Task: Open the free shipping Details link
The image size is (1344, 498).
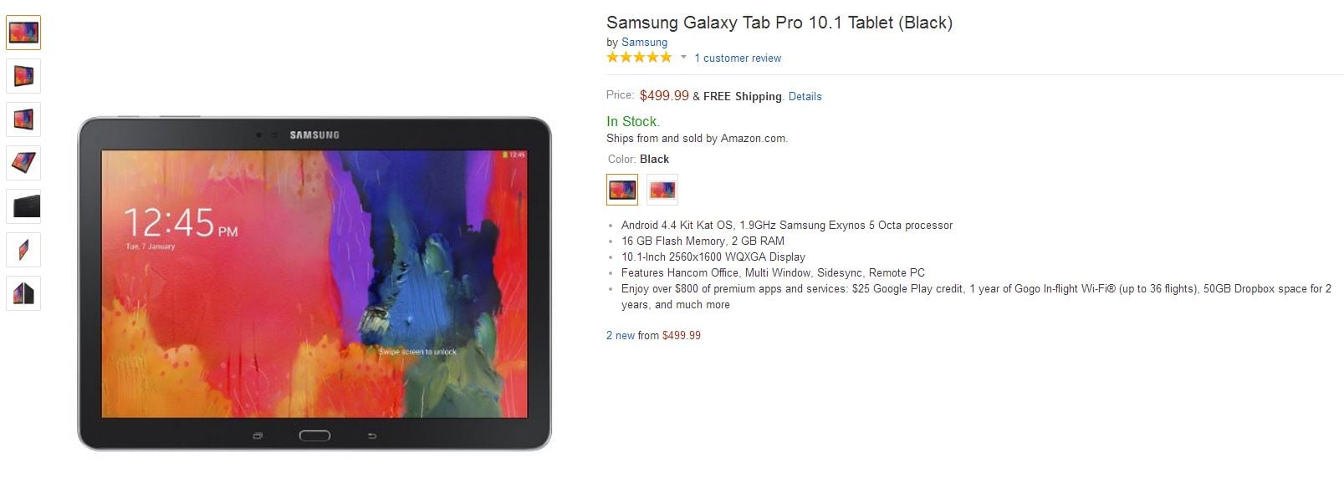Action: coord(805,97)
